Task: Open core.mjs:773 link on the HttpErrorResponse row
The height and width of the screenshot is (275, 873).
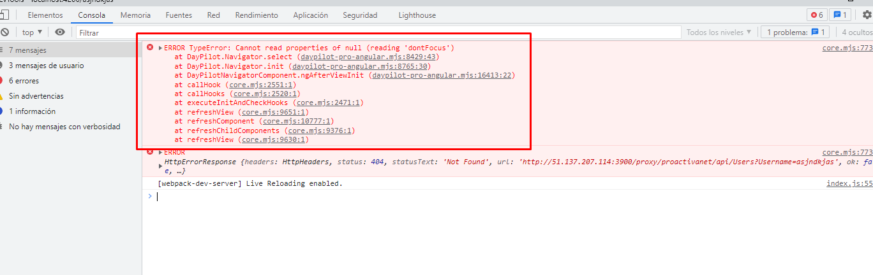Action: tap(847, 153)
